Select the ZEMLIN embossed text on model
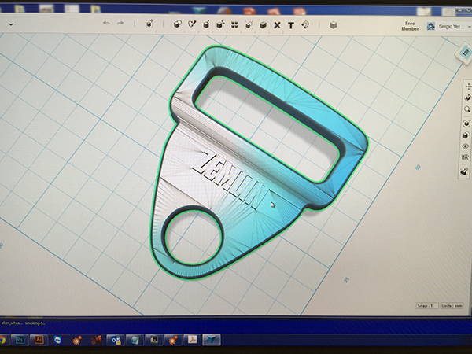Viewport: 472px width, 354px height. 230,180
